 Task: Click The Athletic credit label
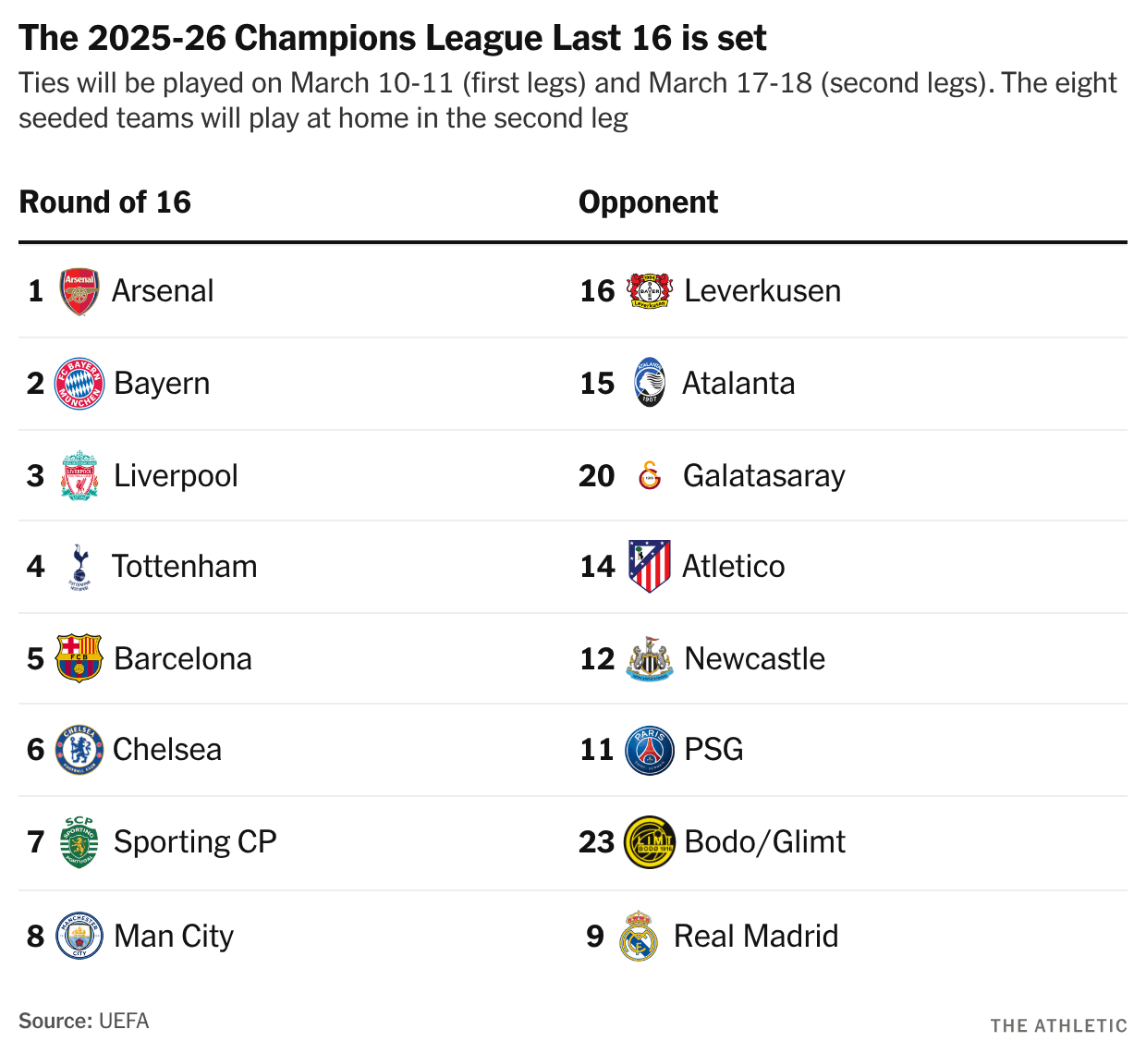tap(1058, 1025)
